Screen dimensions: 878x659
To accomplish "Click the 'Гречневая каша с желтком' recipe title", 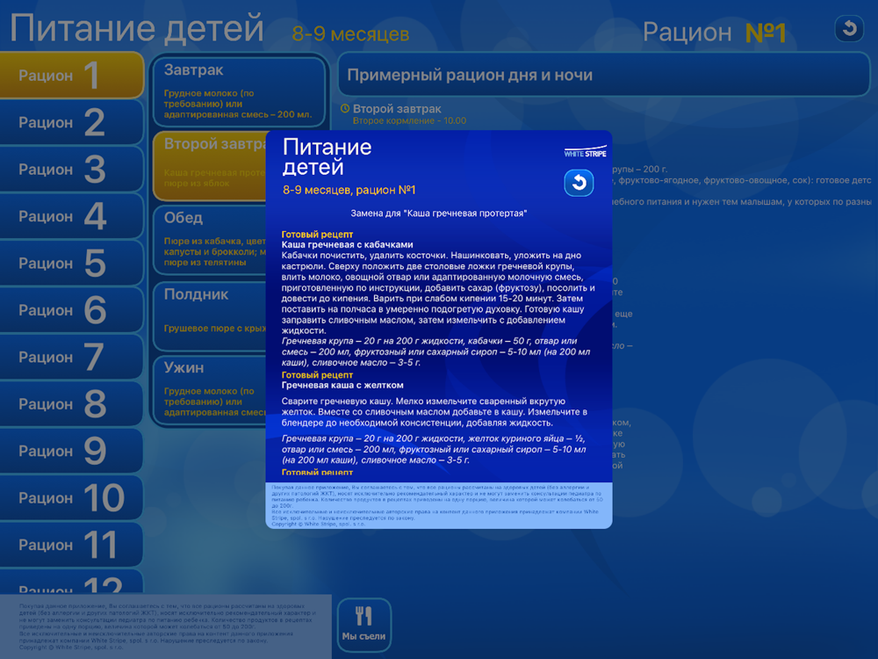I will tap(342, 385).
